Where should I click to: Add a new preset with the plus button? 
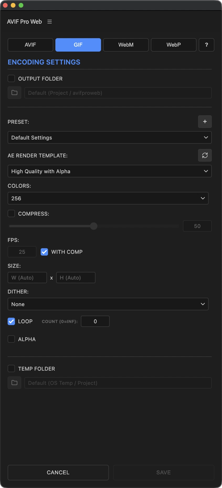point(205,122)
